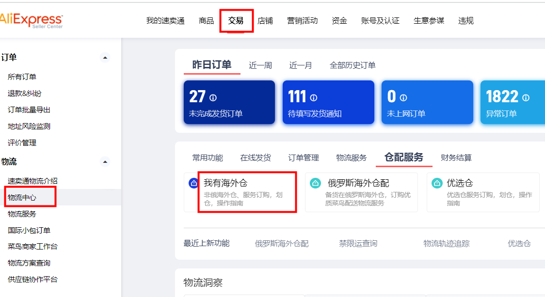Image resolution: width=545 pixels, height=297 pixels.
Task: Open the 交易 top menu
Action: tap(236, 21)
